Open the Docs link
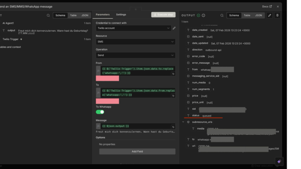 (267, 7)
